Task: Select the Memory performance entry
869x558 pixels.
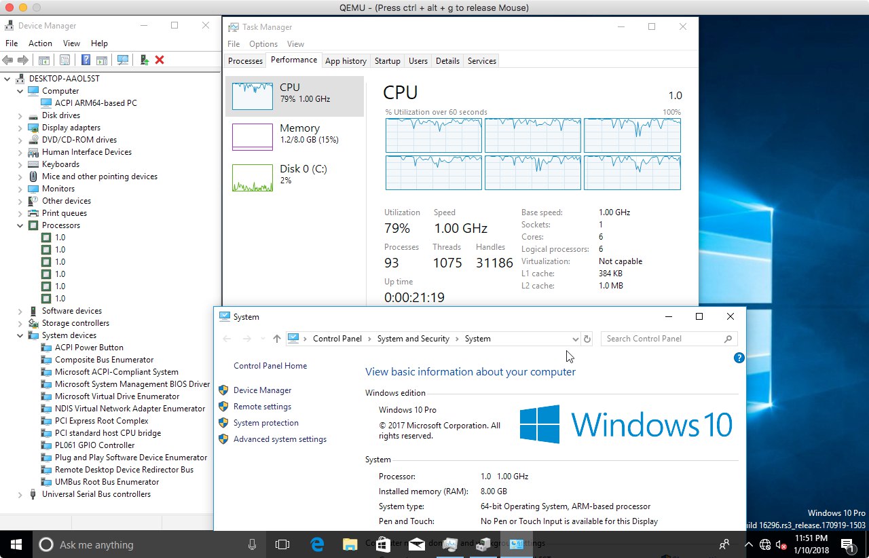Action: (x=295, y=137)
